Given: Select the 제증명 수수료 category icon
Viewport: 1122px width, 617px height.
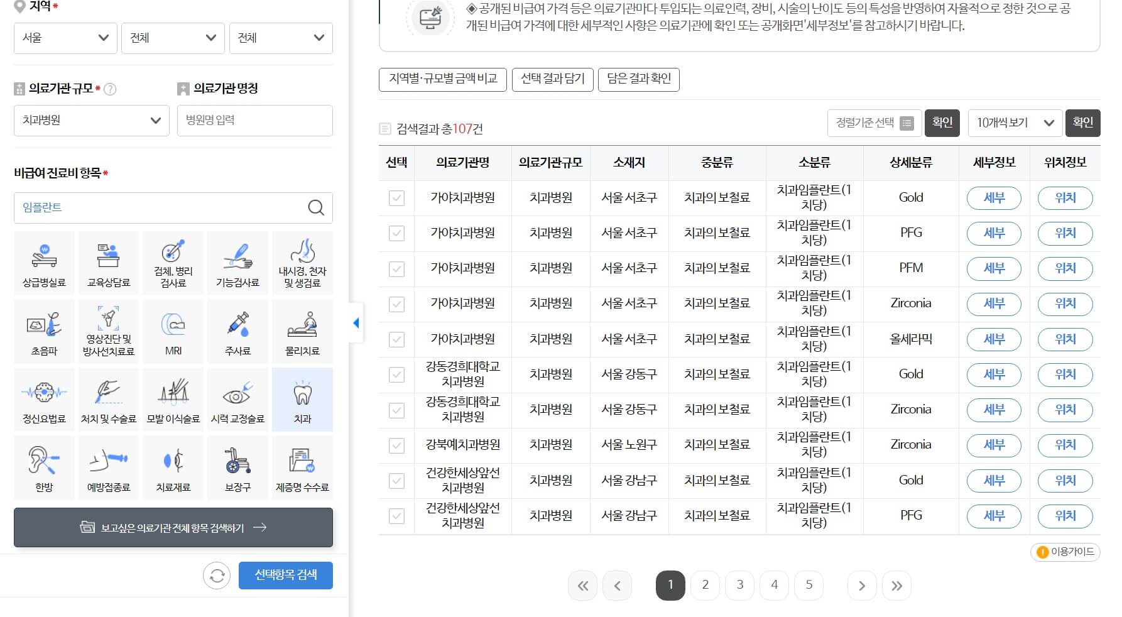Looking at the screenshot, I should [x=302, y=468].
